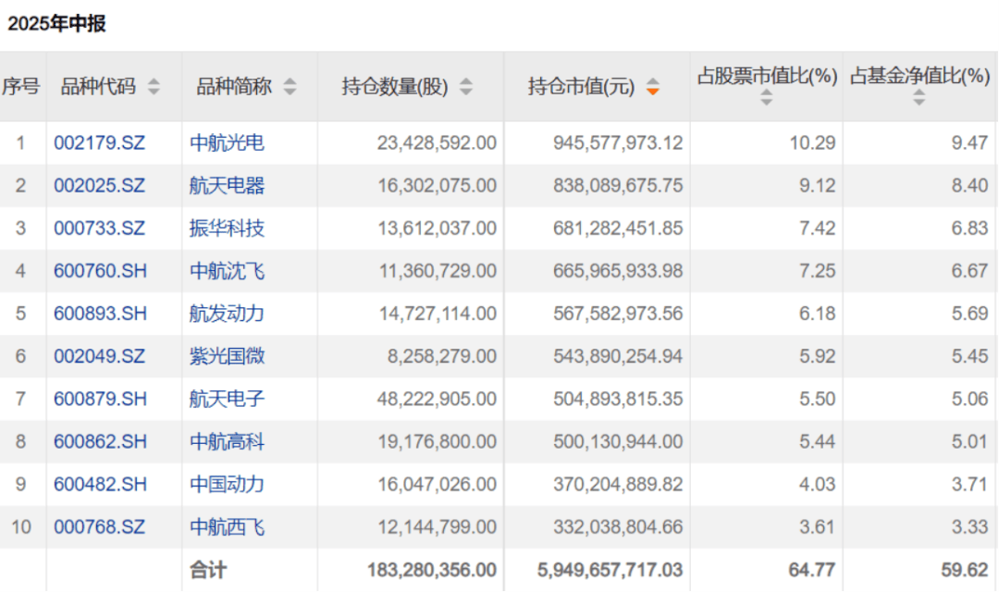
Task: Select net value ratio 5.06
Action: 969,399
